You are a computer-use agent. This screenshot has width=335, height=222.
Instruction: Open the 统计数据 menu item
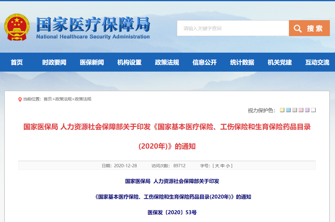tap(241, 63)
